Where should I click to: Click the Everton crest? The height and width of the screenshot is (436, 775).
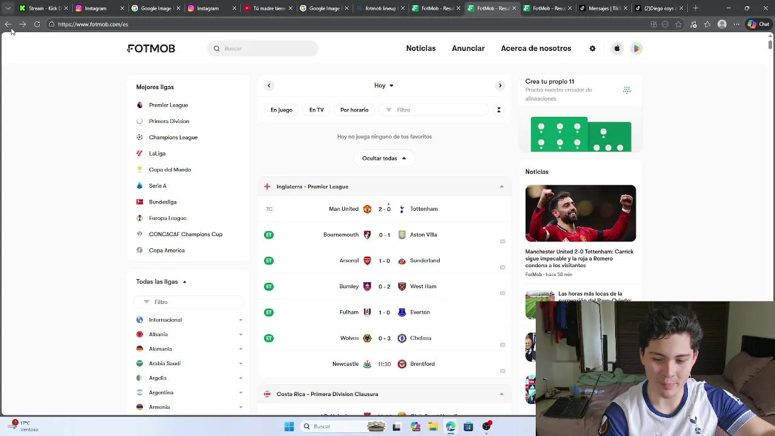pyautogui.click(x=402, y=312)
